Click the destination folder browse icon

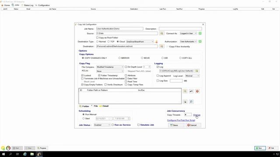161,46
